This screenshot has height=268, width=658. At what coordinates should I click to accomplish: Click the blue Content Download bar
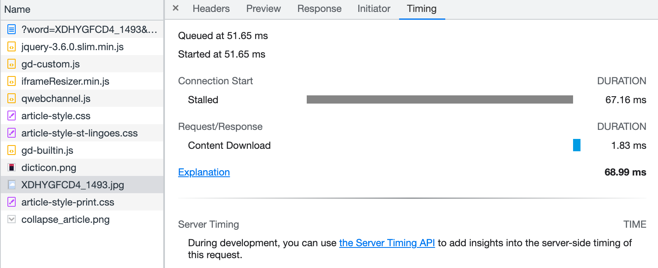point(577,145)
